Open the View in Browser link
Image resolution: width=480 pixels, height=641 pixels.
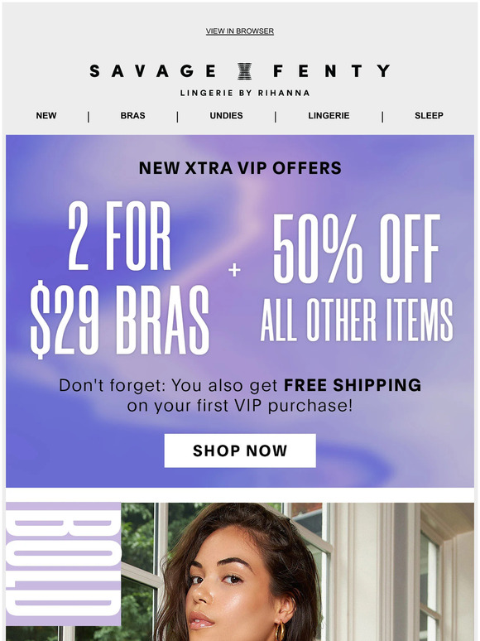click(x=240, y=31)
